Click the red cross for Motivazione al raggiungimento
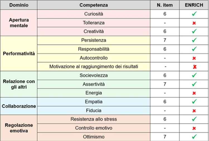209x141 pixels. [194, 66]
